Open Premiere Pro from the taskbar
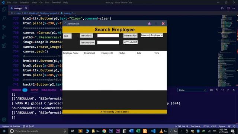Screen dimensions: 238x134 coord(118,131)
